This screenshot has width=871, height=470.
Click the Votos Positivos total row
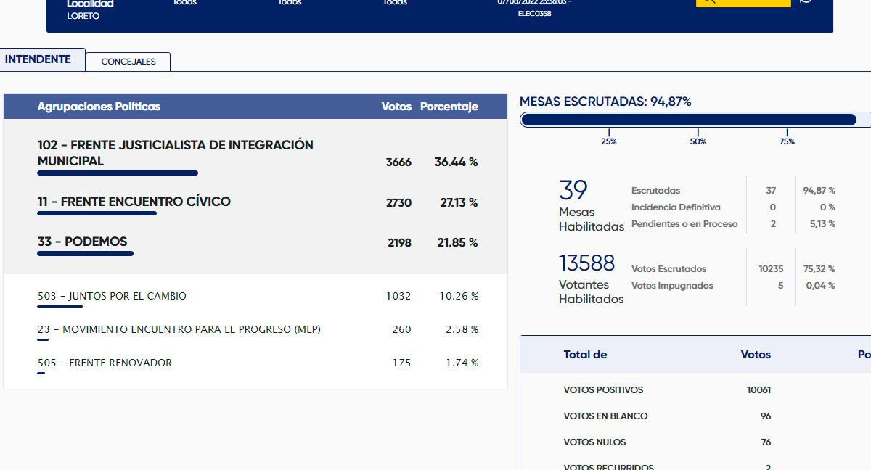pyautogui.click(x=603, y=390)
